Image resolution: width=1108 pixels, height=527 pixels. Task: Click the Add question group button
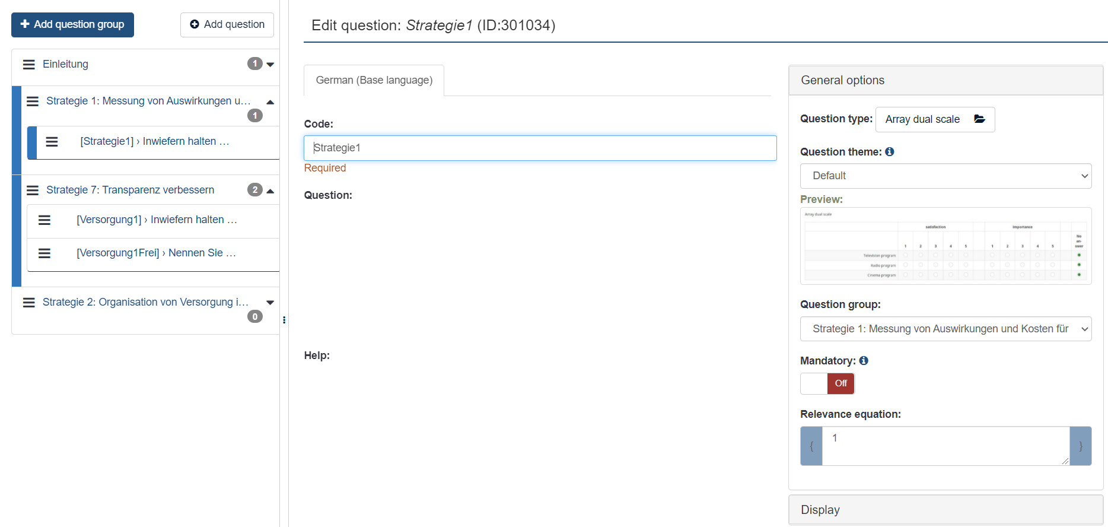point(72,24)
